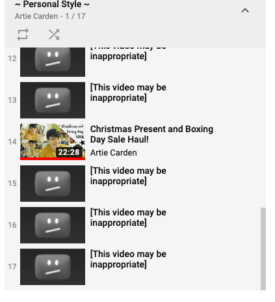
Task: Select the inappropriate video title at item 17
Action: (x=128, y=259)
